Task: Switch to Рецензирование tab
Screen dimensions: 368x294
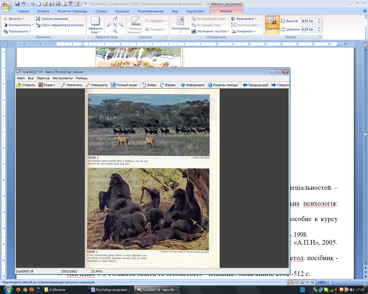Action: (x=150, y=11)
